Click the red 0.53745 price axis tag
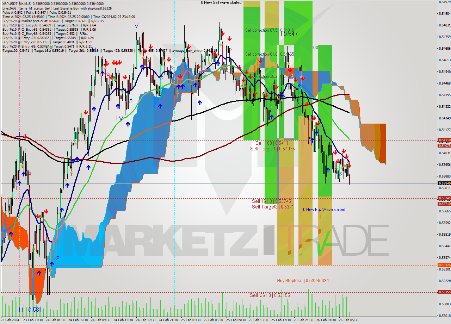451x324 pixels. coord(444,198)
